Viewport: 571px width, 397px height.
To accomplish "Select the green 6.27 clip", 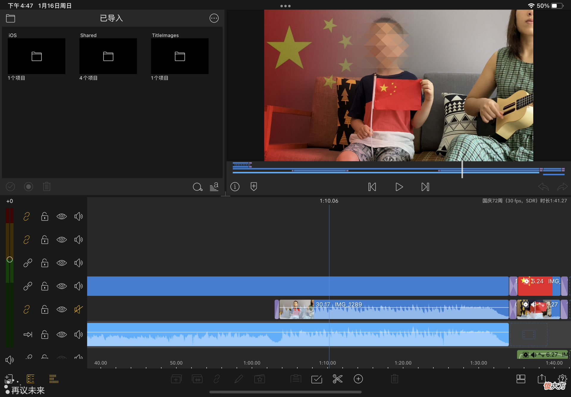I will [x=542, y=355].
